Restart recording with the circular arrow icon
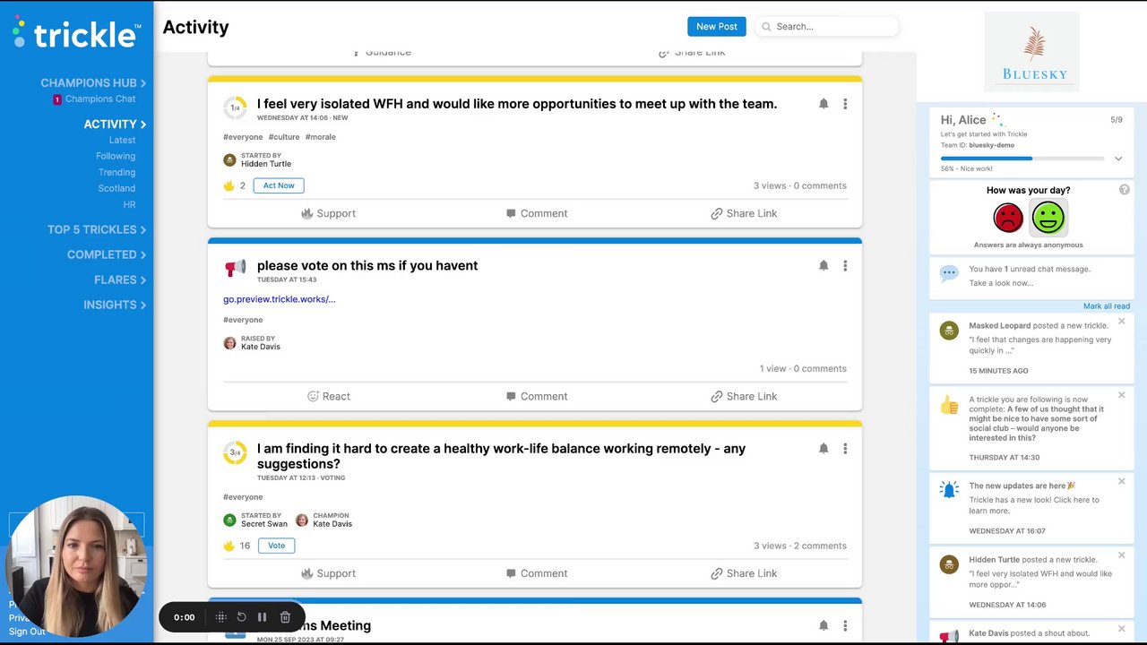Screen dimensions: 1147x645 pos(241,617)
